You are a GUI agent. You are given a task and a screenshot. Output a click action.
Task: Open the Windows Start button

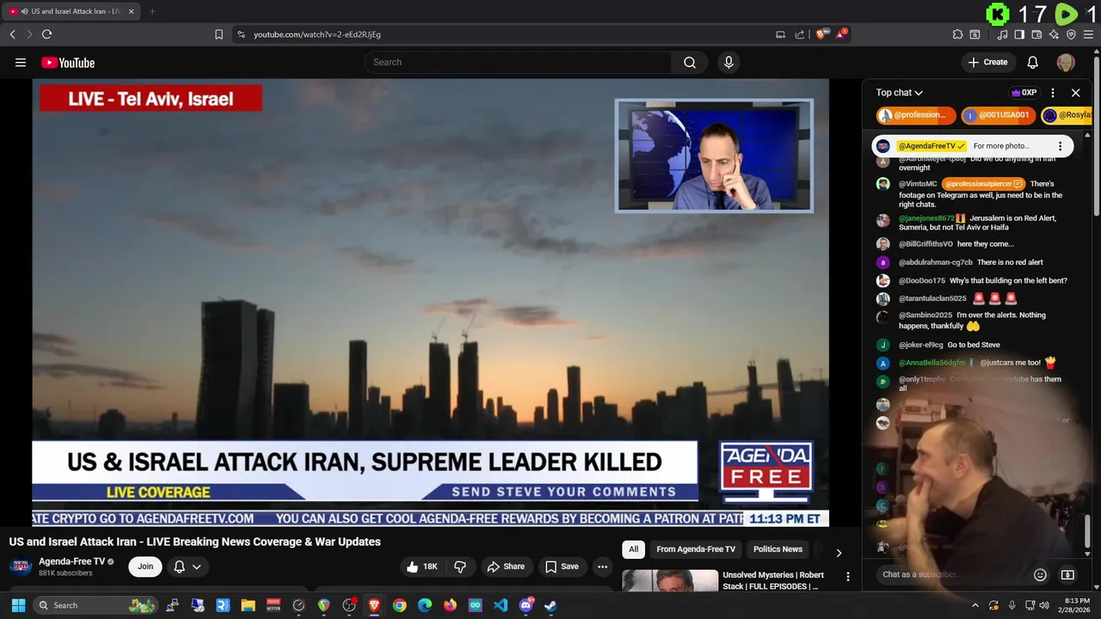[x=18, y=605]
